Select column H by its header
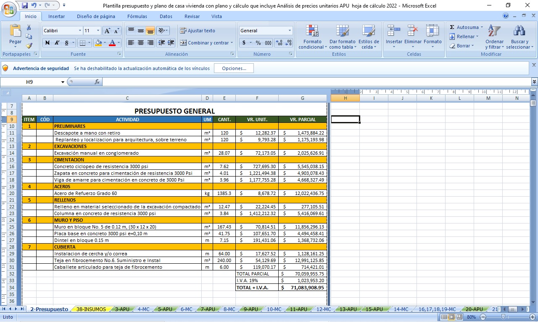The width and height of the screenshot is (538, 322). [345, 98]
